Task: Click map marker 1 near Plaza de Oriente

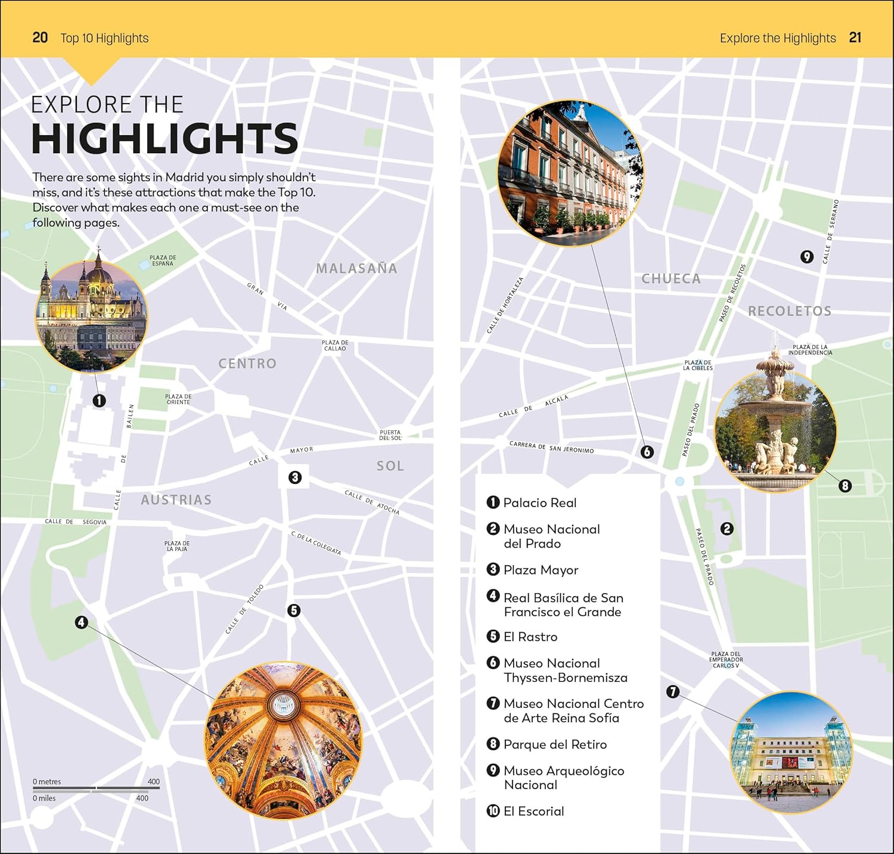Action: (100, 401)
